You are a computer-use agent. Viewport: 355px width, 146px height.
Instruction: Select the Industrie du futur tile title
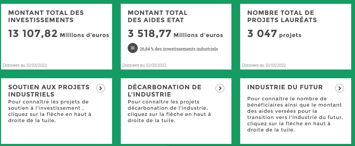285,87
